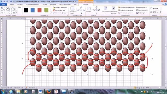Increase shape height with stepper
Viewport: 167px width, 94px height.
160,8
